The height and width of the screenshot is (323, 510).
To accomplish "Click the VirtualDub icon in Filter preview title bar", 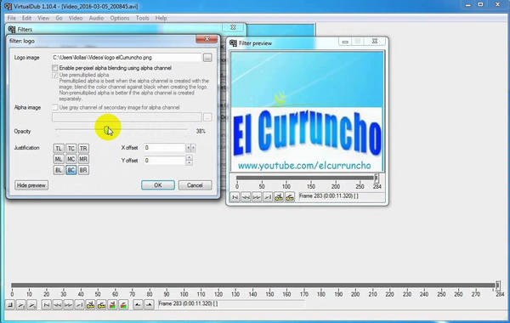I will click(x=233, y=43).
